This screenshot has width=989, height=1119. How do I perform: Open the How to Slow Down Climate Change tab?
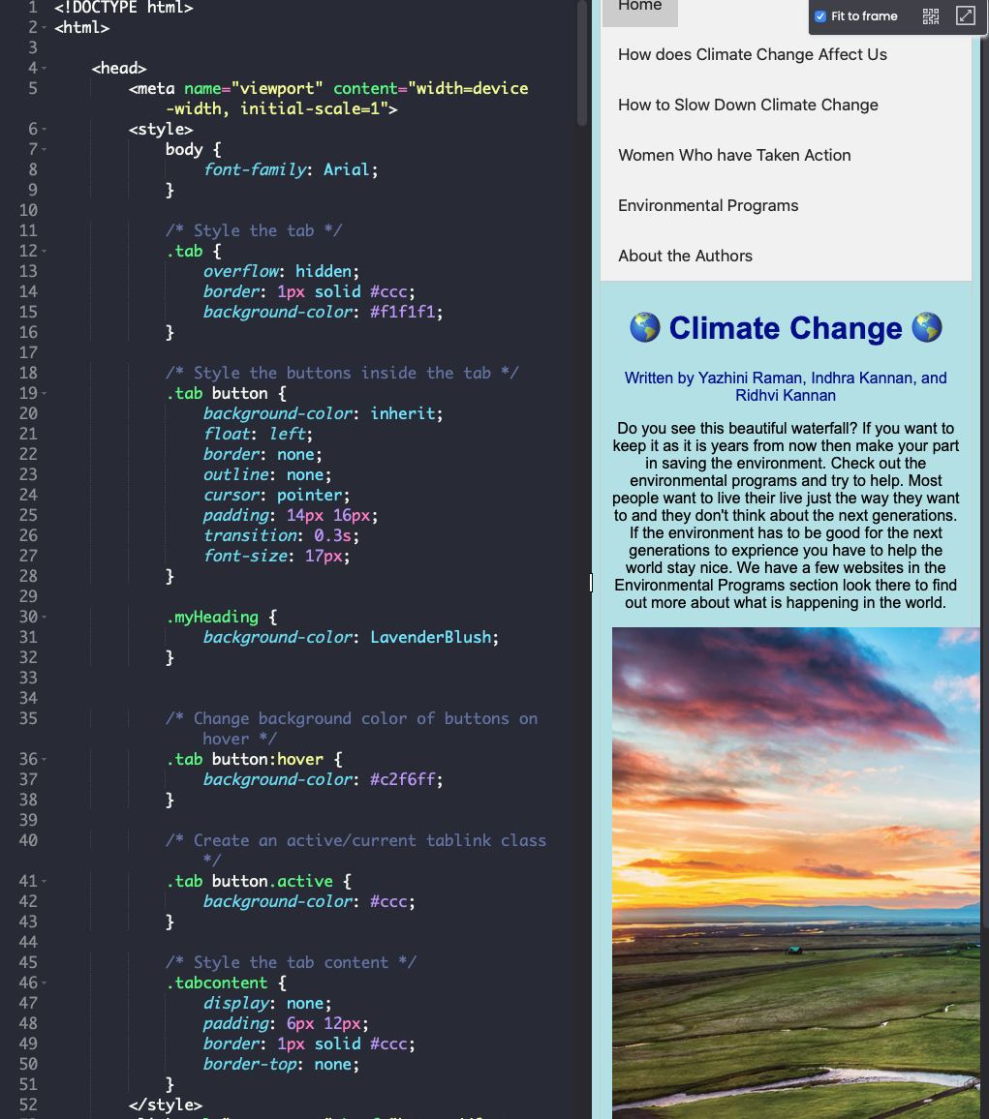748,105
